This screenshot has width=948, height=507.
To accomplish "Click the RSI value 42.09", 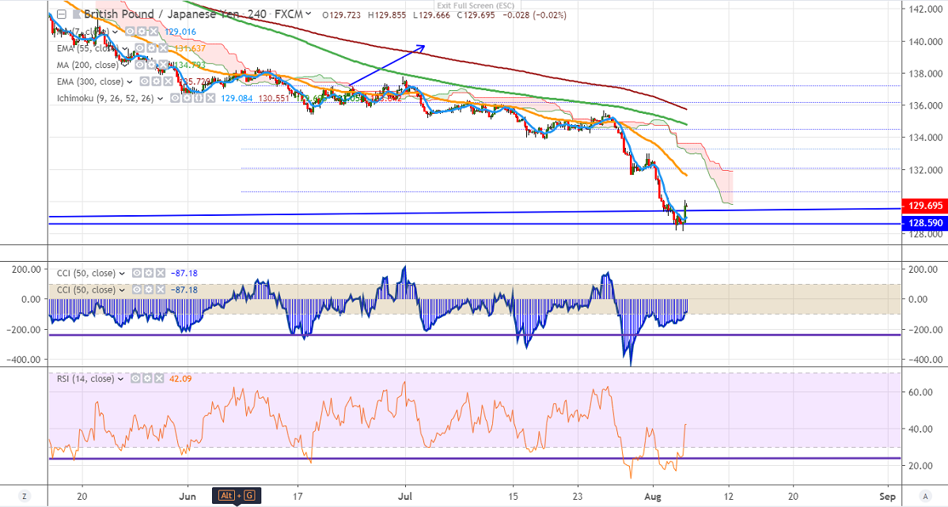I will [180, 379].
